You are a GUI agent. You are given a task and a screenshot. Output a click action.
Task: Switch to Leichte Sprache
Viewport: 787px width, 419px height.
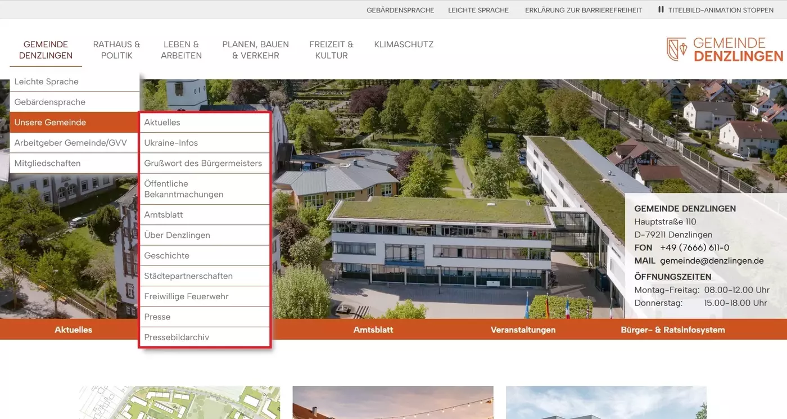point(478,10)
